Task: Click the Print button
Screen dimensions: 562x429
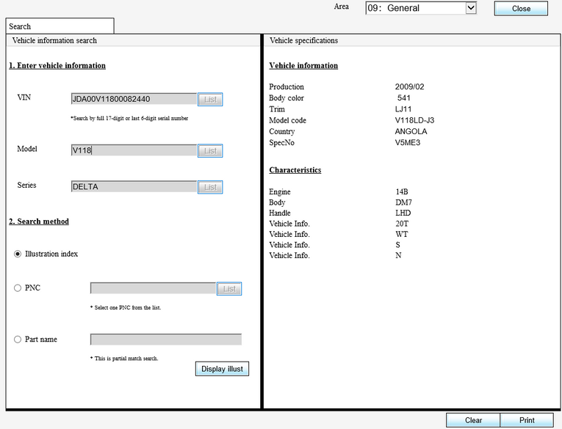Action: pyautogui.click(x=527, y=420)
